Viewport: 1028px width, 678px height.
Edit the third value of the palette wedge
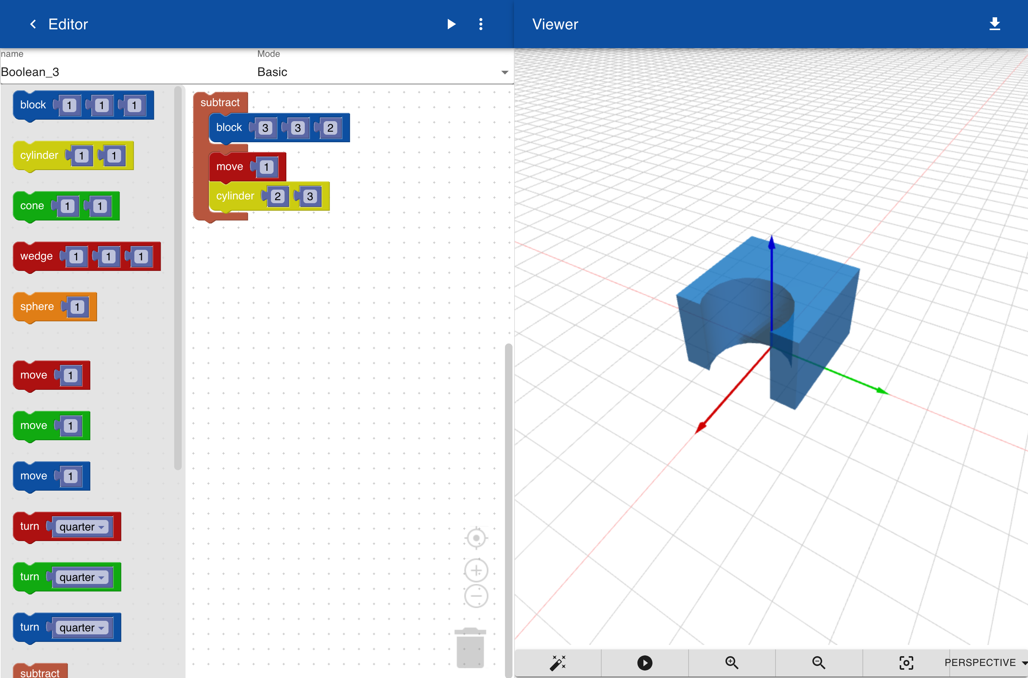click(x=141, y=257)
